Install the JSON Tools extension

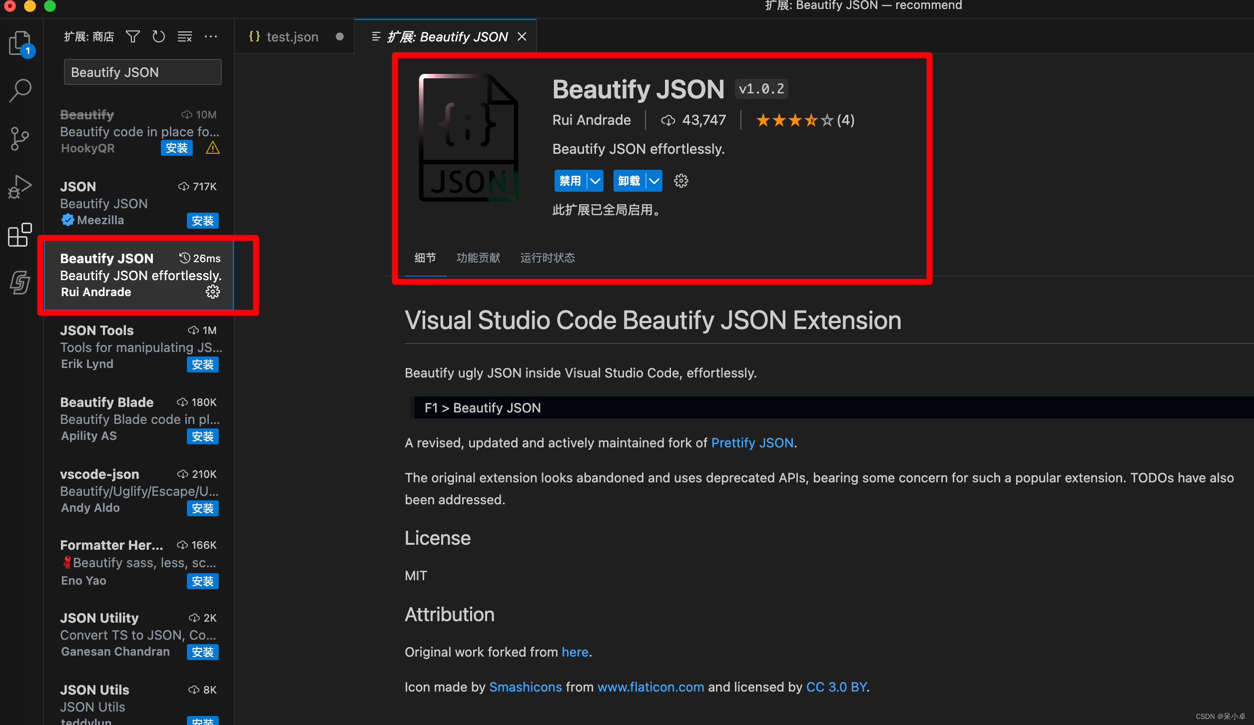pos(202,364)
